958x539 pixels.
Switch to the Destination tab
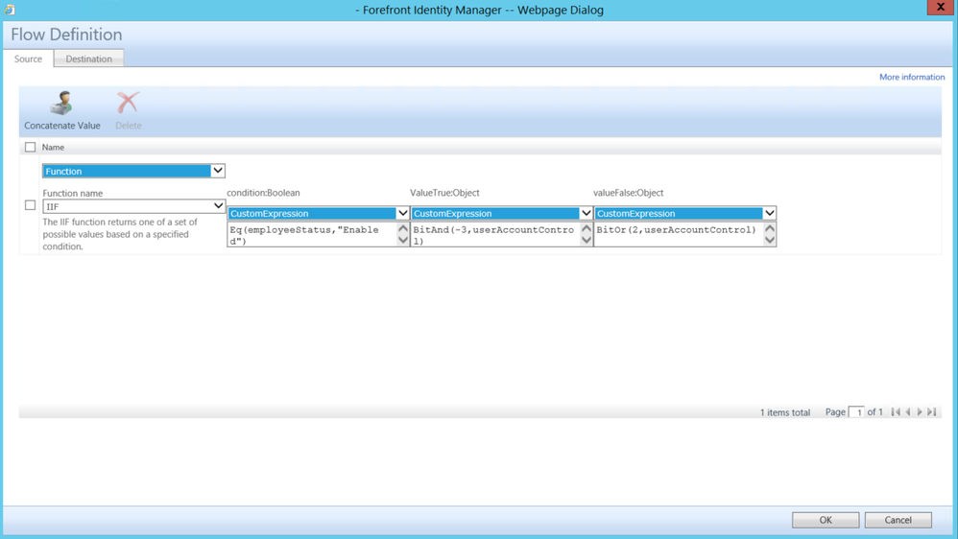point(88,59)
